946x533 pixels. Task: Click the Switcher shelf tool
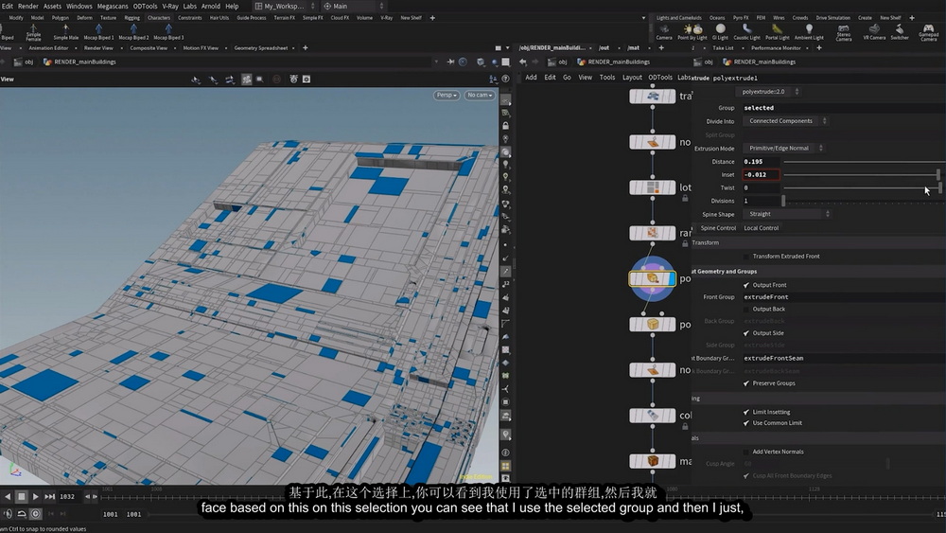pos(900,32)
